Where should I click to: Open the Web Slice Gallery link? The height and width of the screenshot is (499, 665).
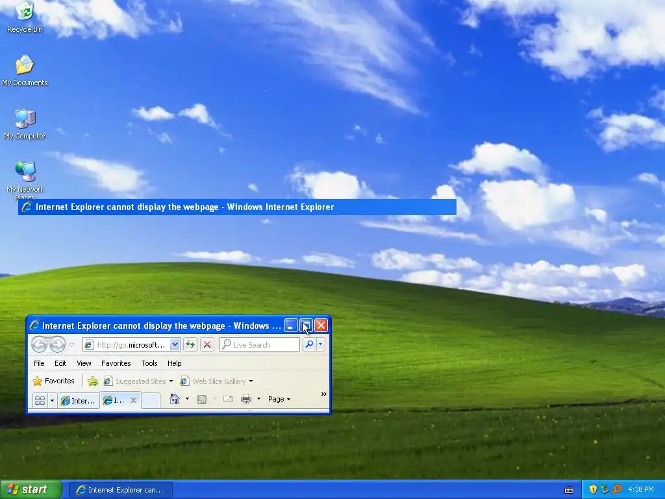coord(213,381)
